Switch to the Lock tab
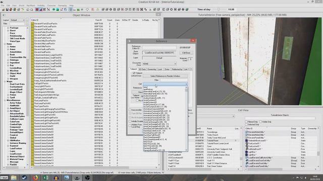Viewport: 323px width, 181px height. pyautogui.click(x=160, y=69)
